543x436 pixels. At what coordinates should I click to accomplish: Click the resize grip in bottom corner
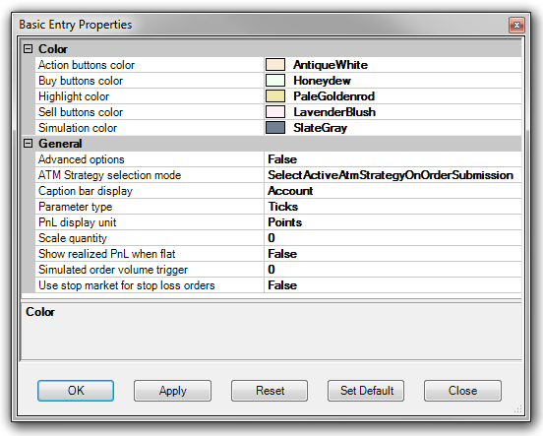pos(517,409)
